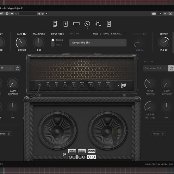Toggle power for the 57 microphone
The height and width of the screenshot is (174, 174).
pos(17,68)
